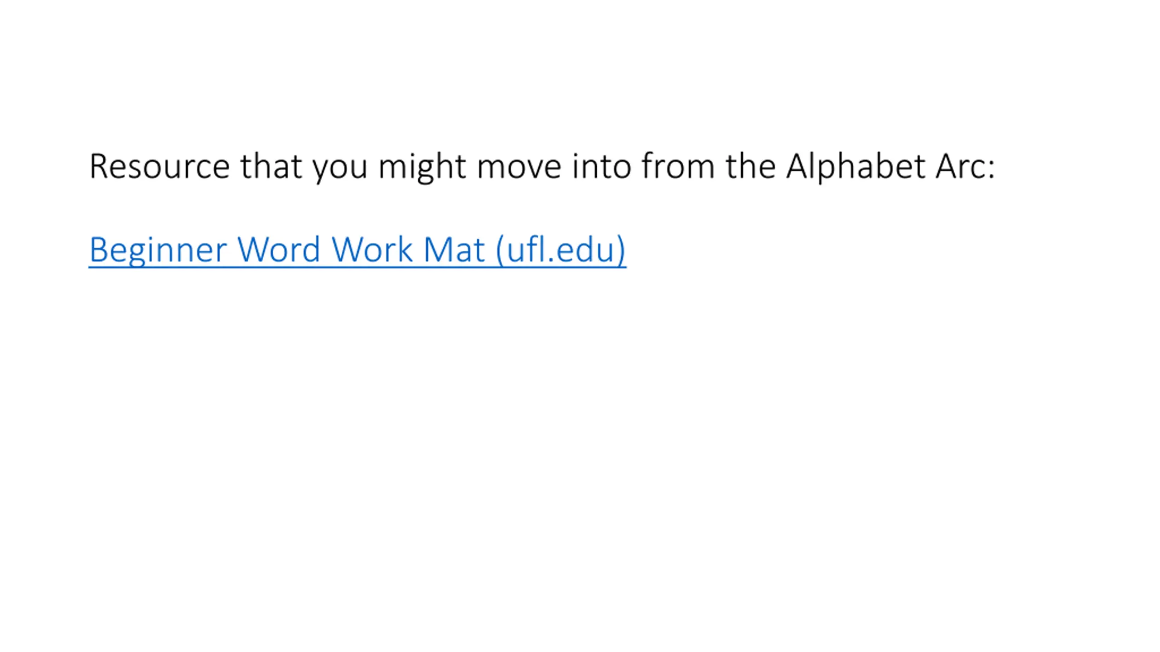Click "Word" in the blue hyperlink
This screenshot has width=1160, height=652.
click(279, 249)
